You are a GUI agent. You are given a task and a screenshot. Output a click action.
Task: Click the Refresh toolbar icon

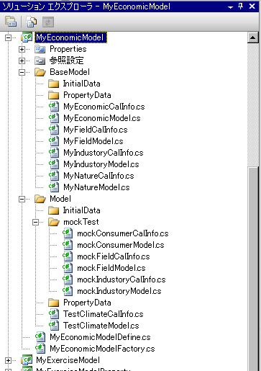click(48, 22)
